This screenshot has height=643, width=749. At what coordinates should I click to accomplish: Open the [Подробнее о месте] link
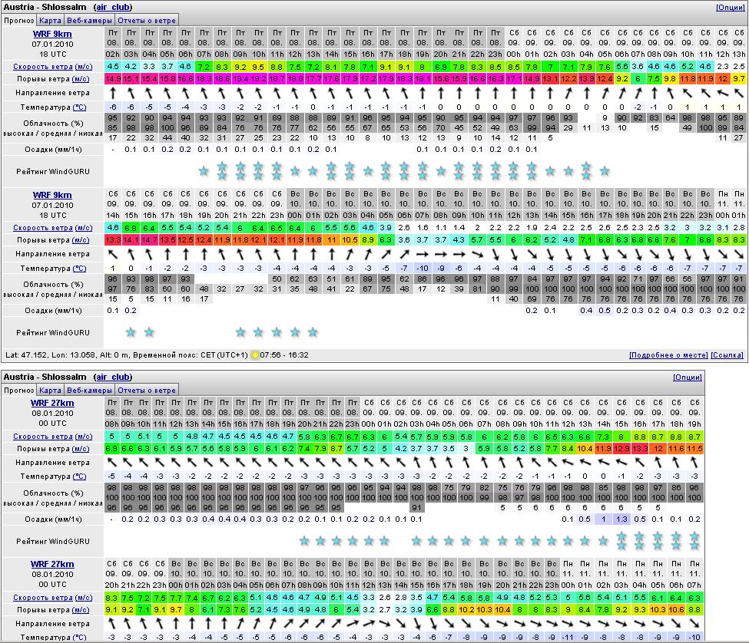point(668,355)
